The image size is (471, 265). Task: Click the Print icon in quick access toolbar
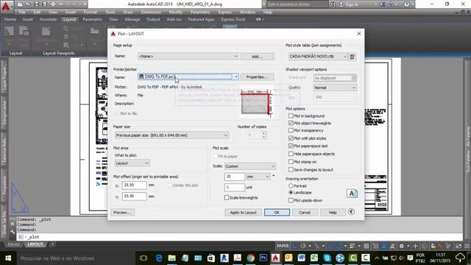[x=53, y=4]
